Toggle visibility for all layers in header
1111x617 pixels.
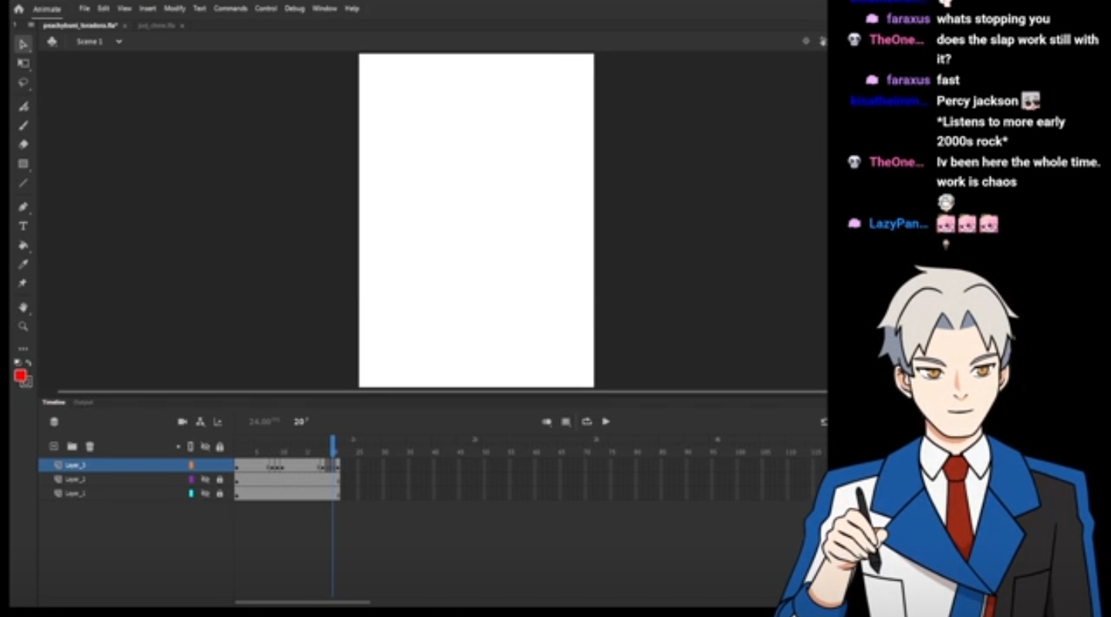pos(205,447)
